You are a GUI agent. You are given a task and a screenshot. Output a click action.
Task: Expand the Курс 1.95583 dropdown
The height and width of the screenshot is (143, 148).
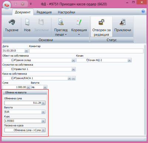click(x=43, y=121)
